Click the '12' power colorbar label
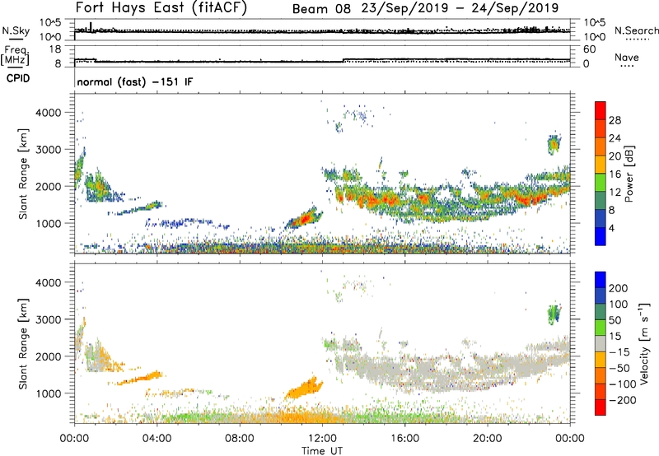 point(615,193)
